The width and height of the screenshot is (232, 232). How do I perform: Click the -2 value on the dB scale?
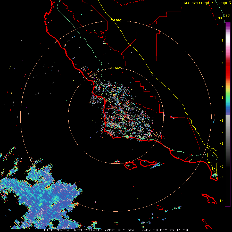(221, 132)
